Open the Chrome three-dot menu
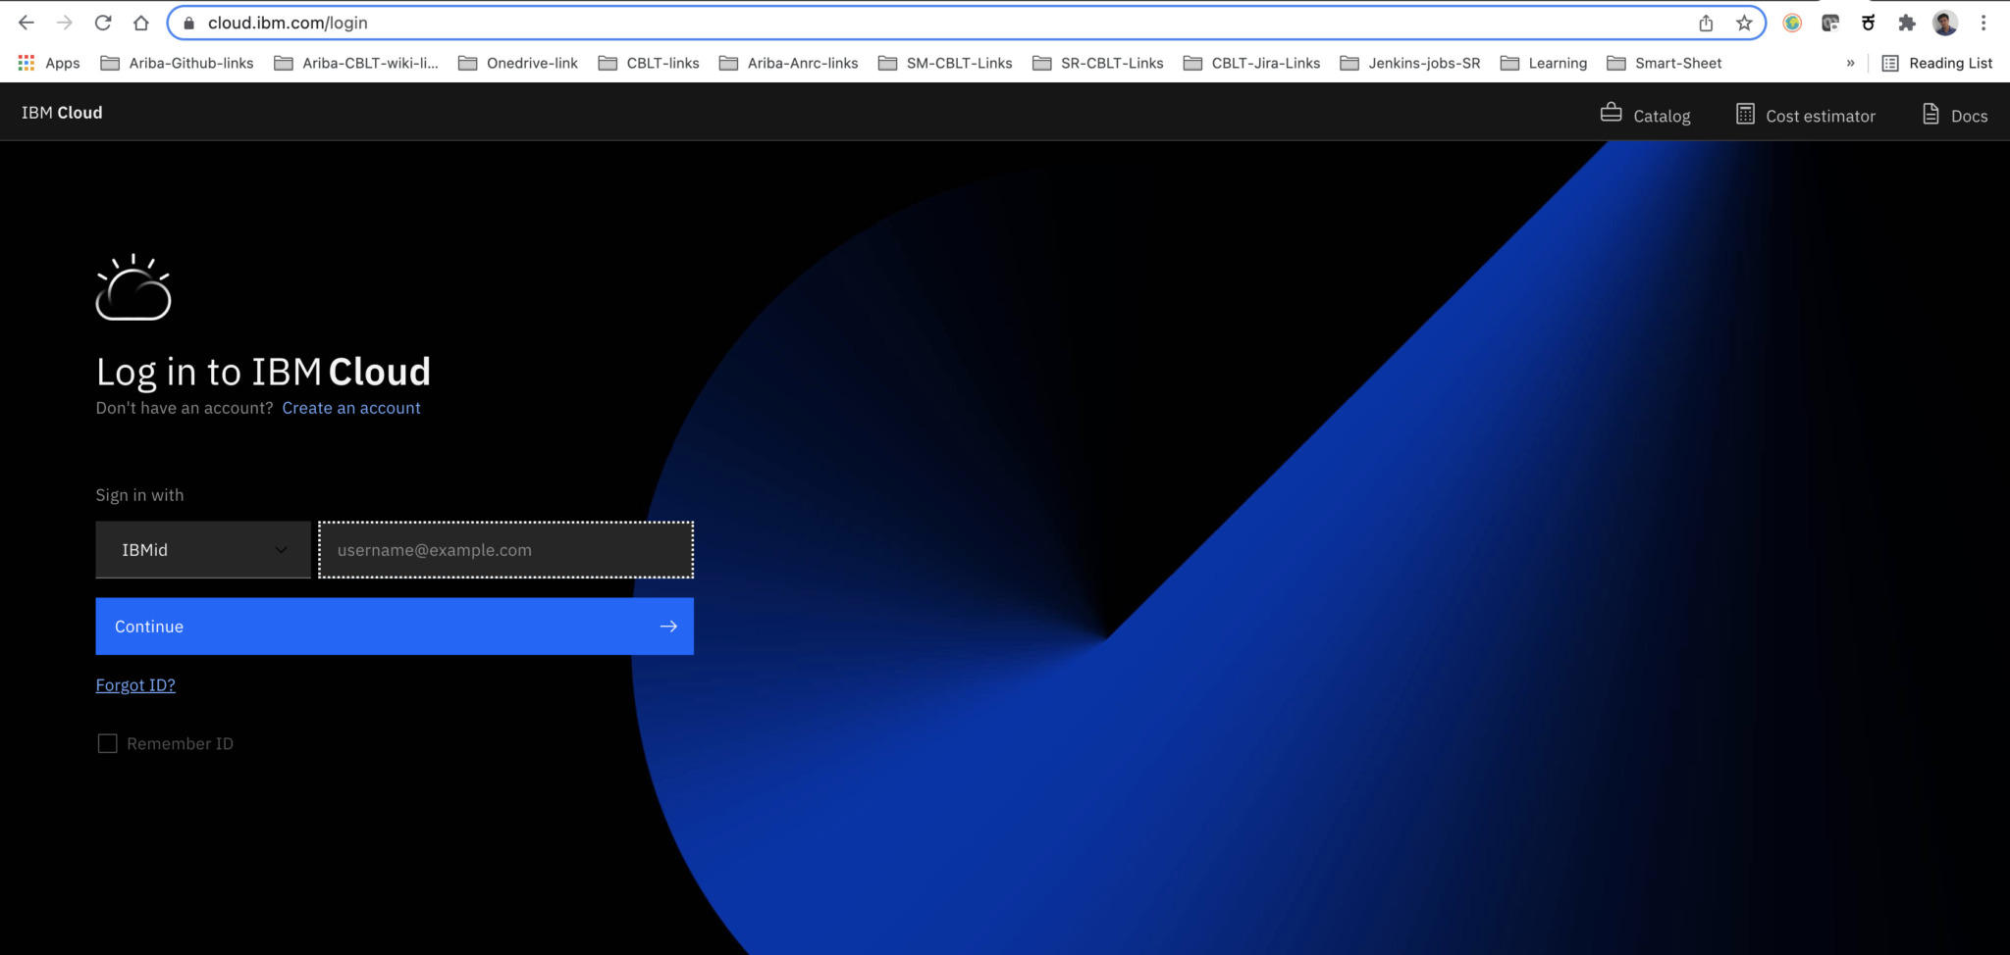 tap(1984, 24)
